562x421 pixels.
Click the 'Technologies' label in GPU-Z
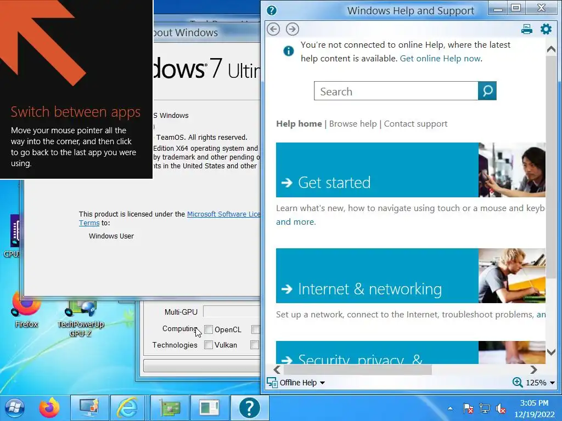[175, 345]
